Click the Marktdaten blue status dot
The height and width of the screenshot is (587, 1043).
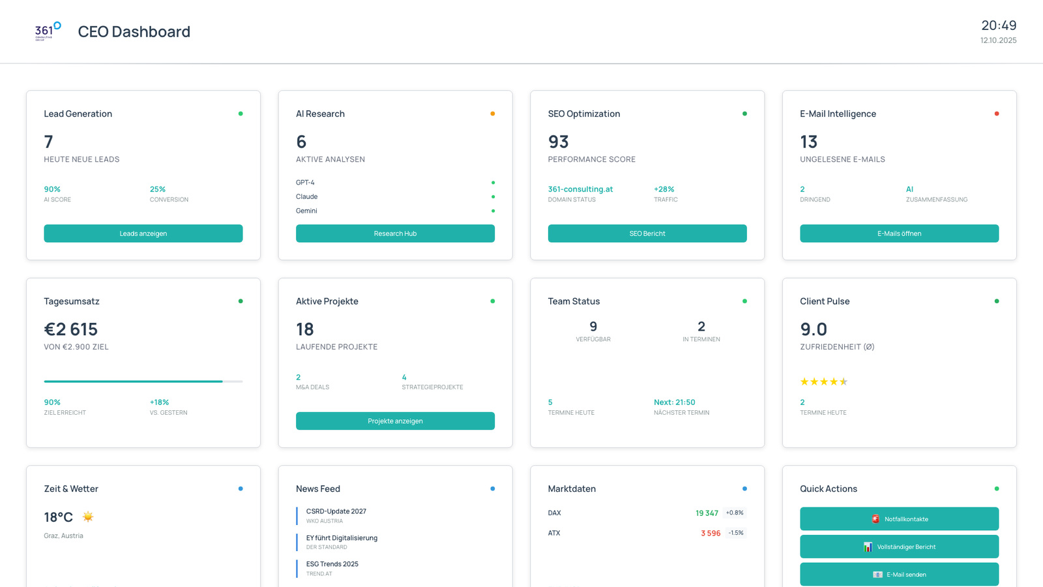tap(744, 489)
